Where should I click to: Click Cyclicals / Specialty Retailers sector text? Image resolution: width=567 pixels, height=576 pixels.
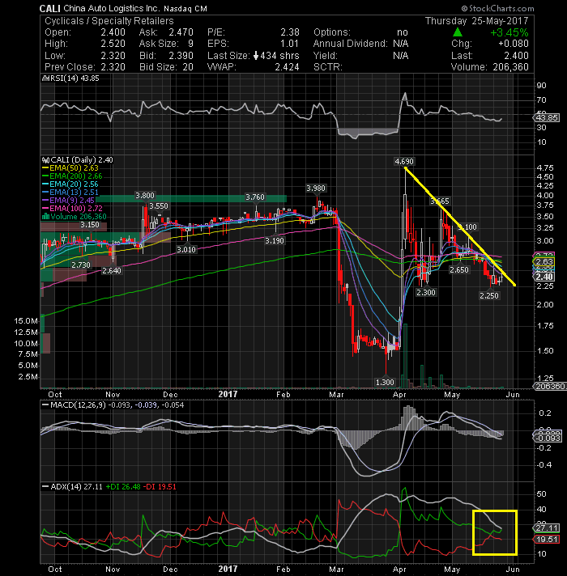point(109,21)
